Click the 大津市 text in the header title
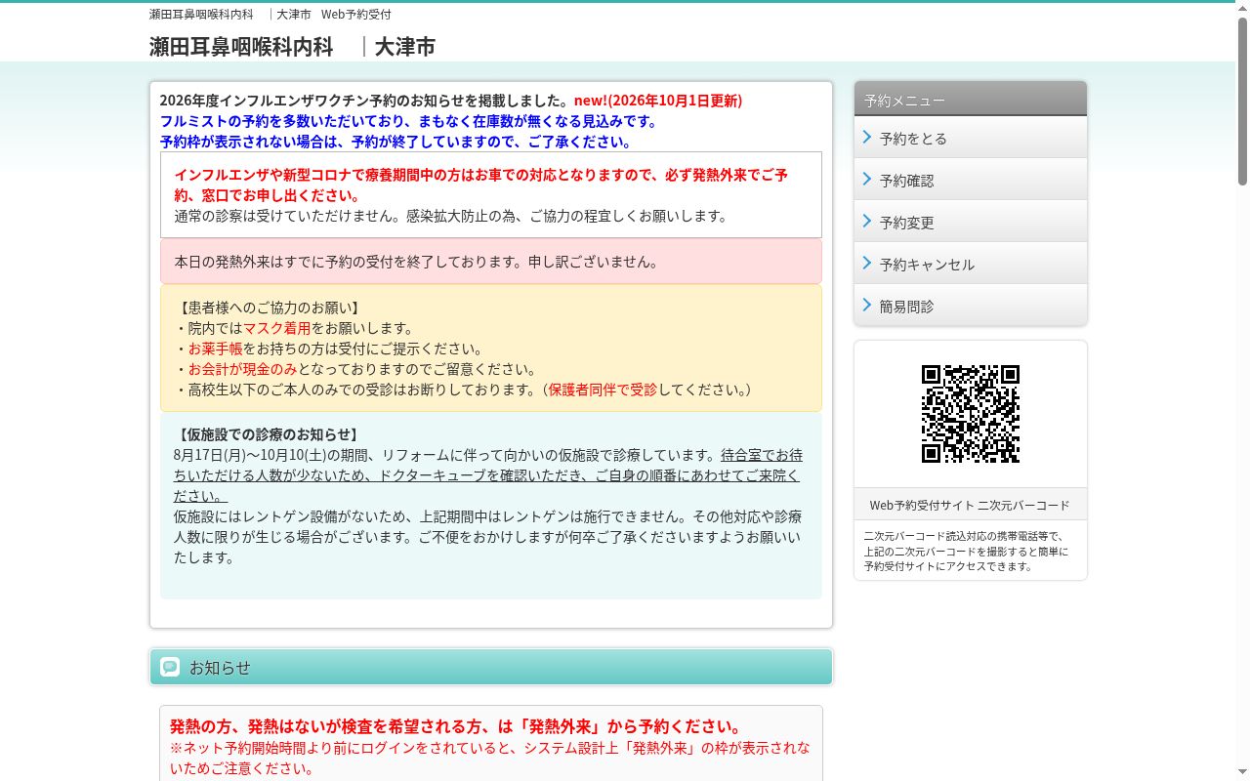This screenshot has width=1250, height=781. click(x=405, y=47)
